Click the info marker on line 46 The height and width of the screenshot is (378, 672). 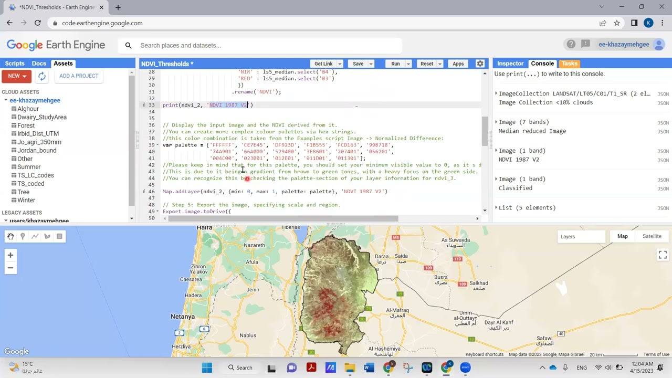point(144,192)
